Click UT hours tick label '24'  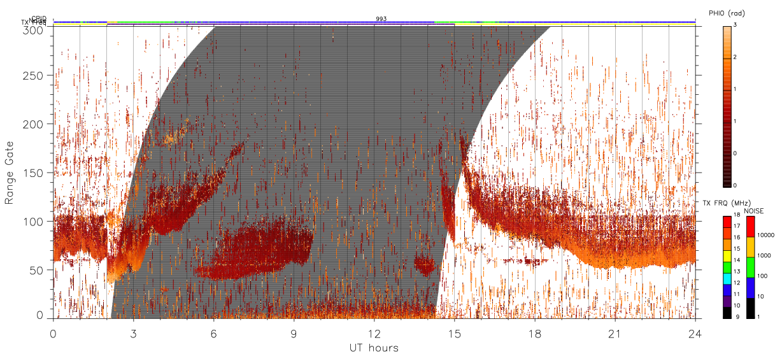point(695,334)
